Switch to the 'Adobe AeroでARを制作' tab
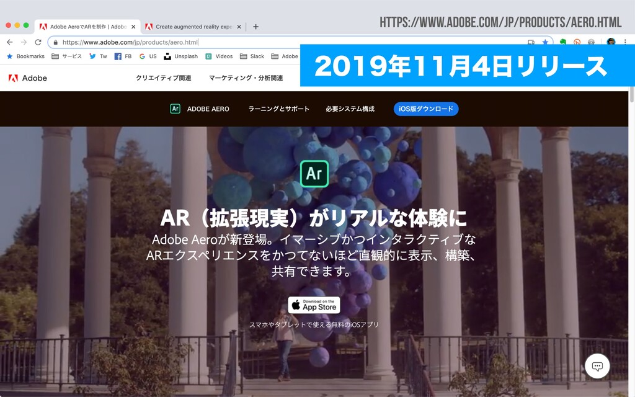The width and height of the screenshot is (635, 397). [x=88, y=27]
